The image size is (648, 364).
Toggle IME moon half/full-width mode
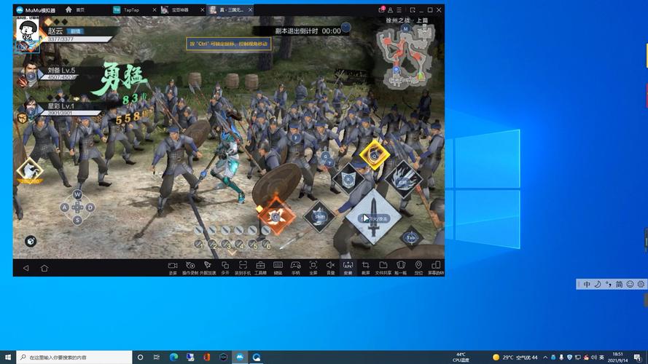pos(598,284)
